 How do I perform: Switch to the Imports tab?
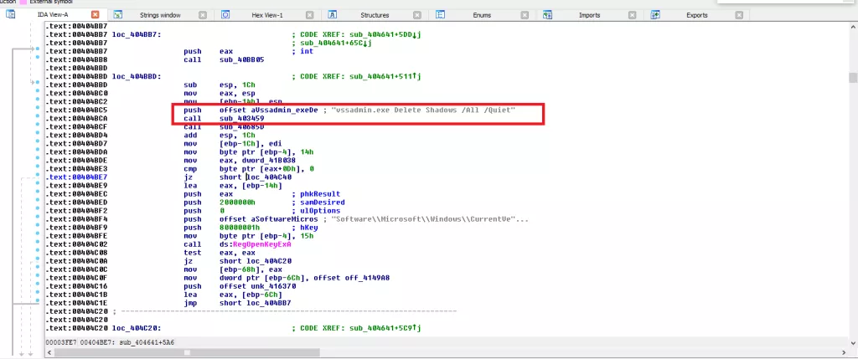(589, 14)
